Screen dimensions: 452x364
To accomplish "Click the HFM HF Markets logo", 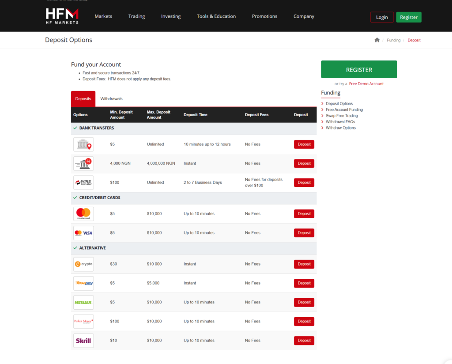I will point(62,16).
